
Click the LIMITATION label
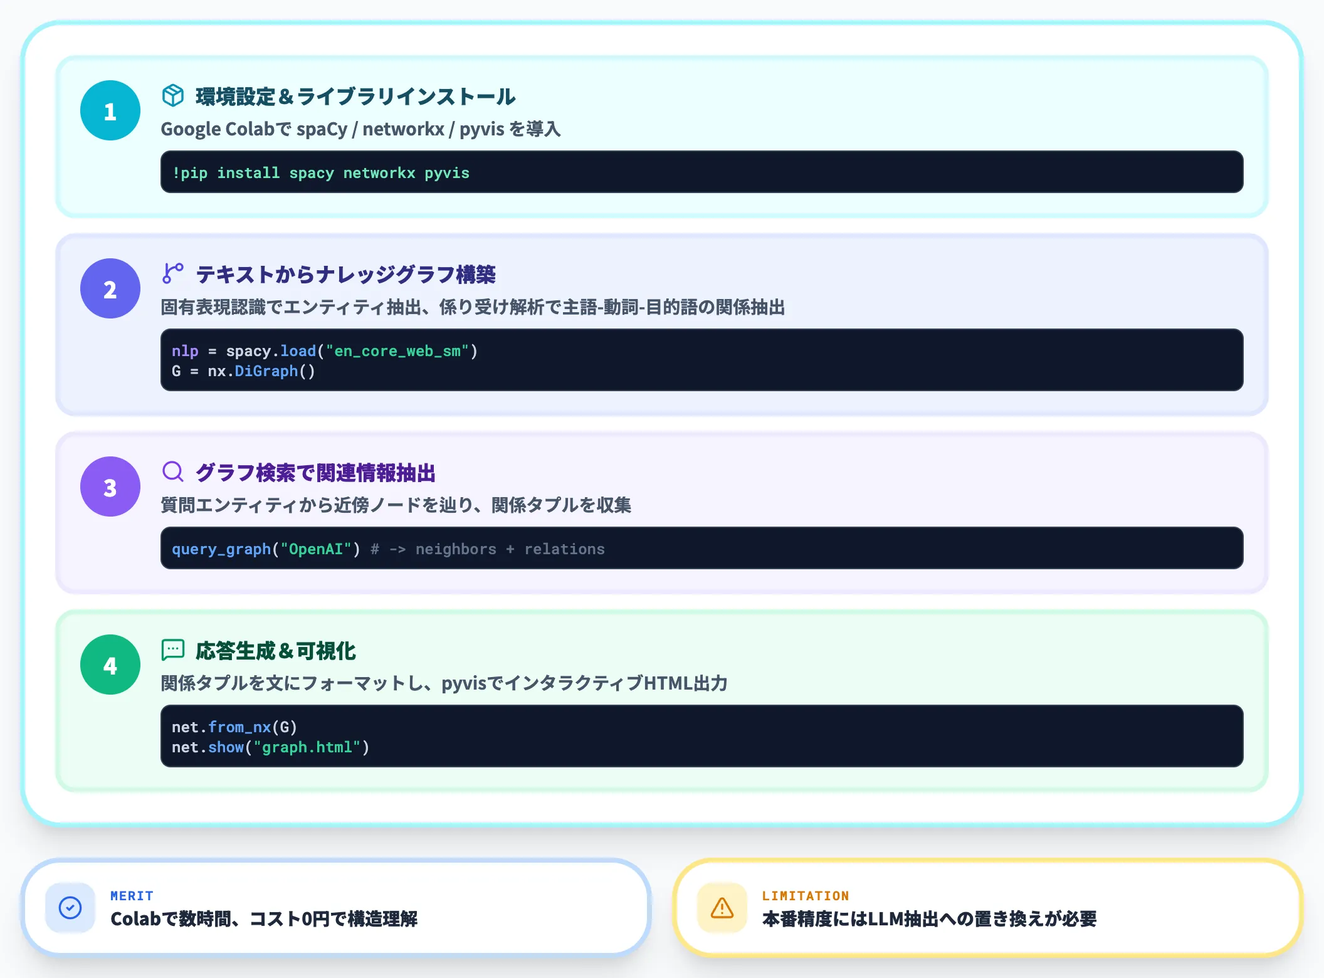point(806,896)
